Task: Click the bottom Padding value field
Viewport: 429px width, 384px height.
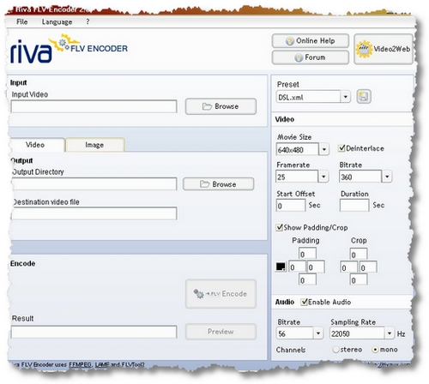Action: 307,279
